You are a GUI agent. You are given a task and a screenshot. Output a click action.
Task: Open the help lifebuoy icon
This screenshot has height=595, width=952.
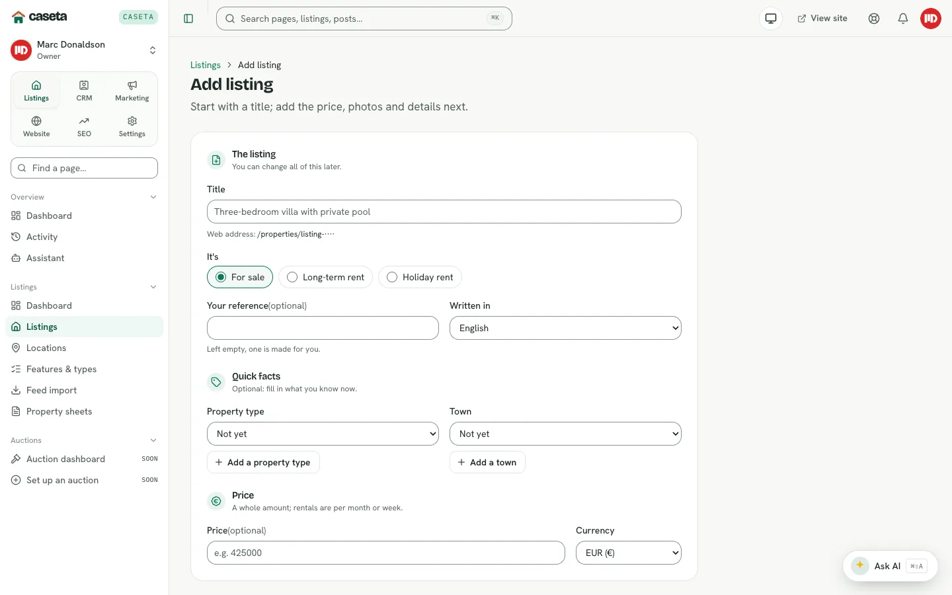coord(874,19)
